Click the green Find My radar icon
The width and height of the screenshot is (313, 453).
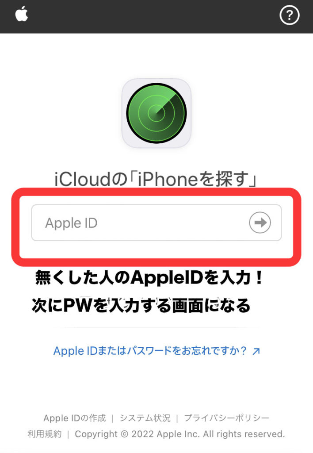point(156,113)
